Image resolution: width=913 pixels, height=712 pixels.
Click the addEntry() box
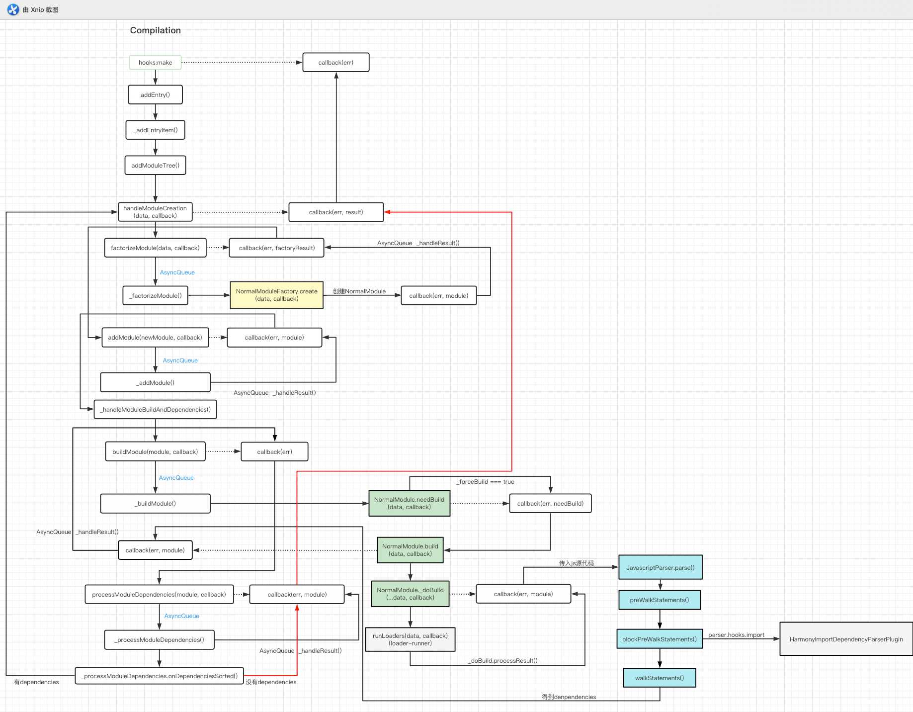click(x=155, y=94)
